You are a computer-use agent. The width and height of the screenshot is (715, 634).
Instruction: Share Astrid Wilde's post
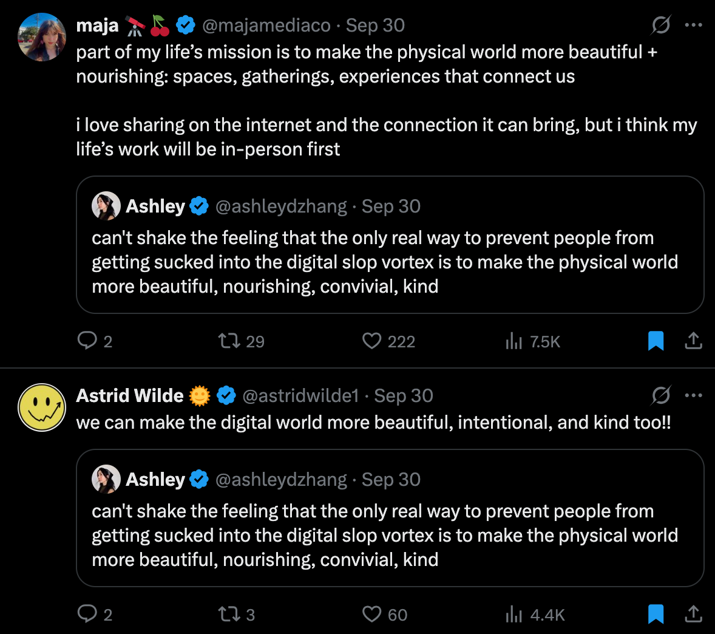pyautogui.click(x=693, y=614)
